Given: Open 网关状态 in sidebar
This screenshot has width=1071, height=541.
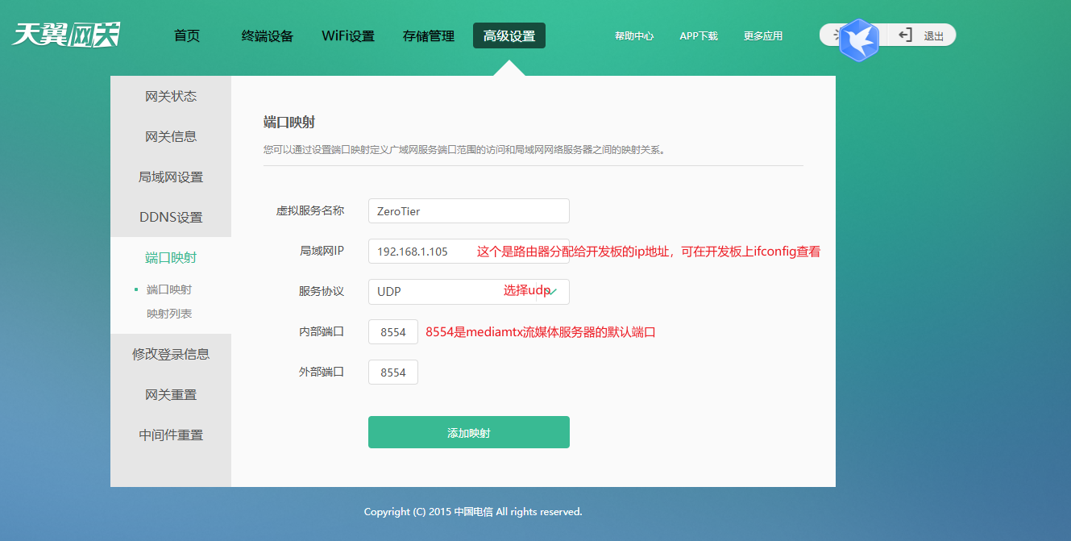Looking at the screenshot, I should (x=171, y=96).
